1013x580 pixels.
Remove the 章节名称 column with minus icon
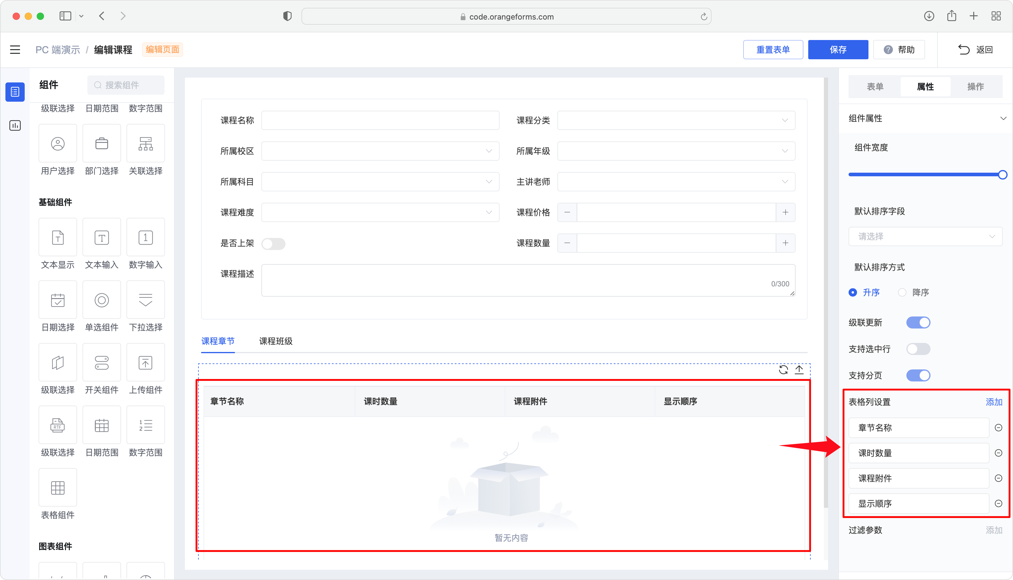point(998,428)
